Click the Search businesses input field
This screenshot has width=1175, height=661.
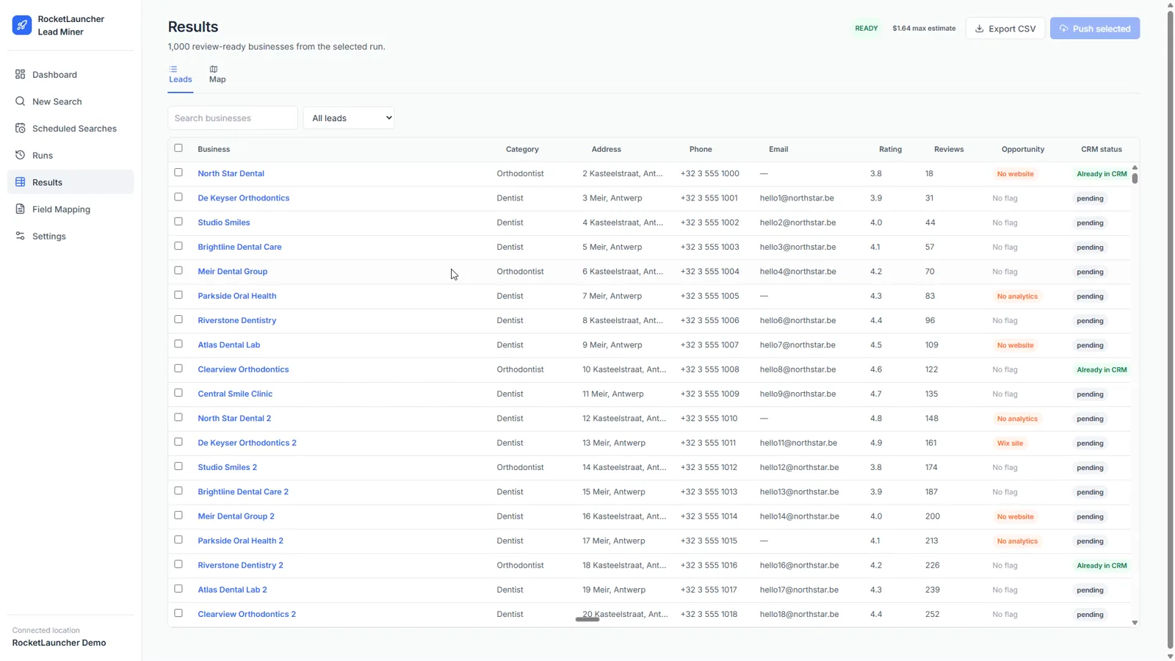233,118
